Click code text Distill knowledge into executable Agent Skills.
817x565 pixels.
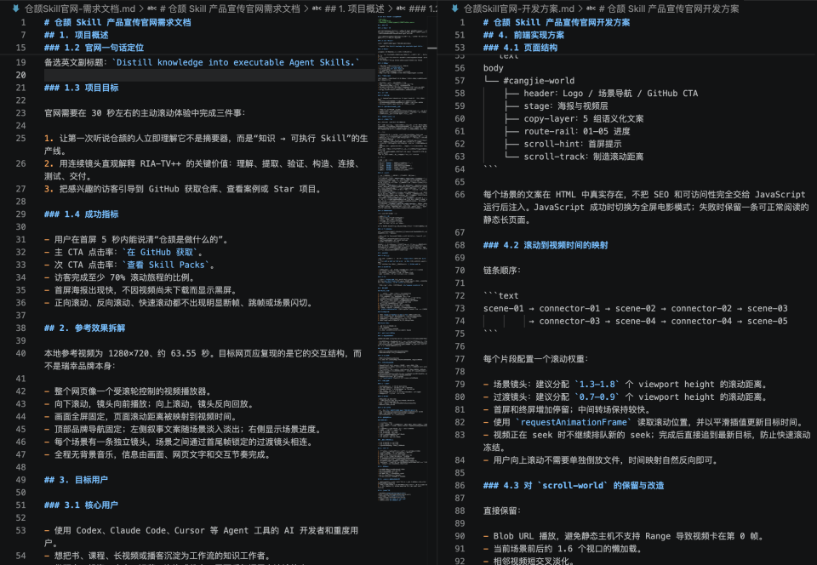(x=236, y=62)
